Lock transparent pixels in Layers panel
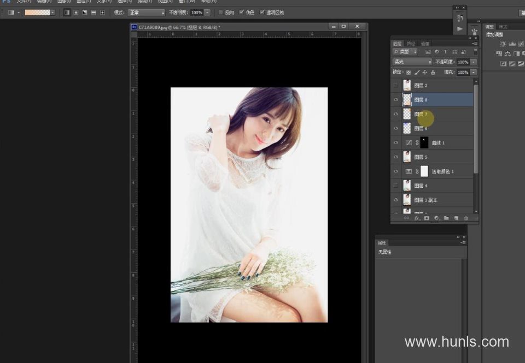The height and width of the screenshot is (363, 525). [409, 72]
